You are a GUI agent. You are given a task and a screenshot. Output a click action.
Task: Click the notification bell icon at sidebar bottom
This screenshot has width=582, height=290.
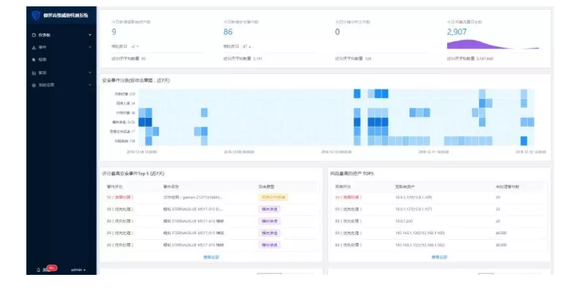coord(38,270)
